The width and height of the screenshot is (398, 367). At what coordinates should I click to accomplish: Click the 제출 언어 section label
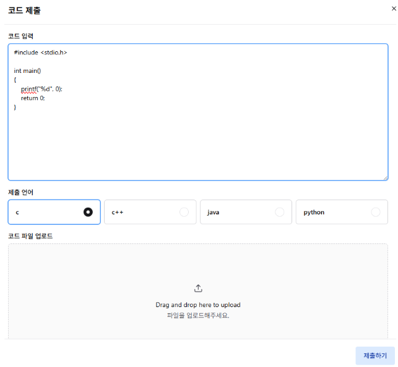coord(20,192)
